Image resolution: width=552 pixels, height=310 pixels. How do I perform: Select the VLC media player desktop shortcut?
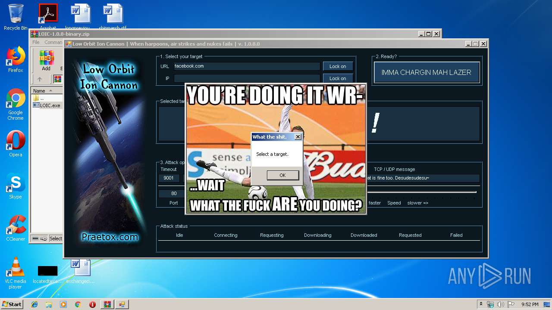coord(16,273)
